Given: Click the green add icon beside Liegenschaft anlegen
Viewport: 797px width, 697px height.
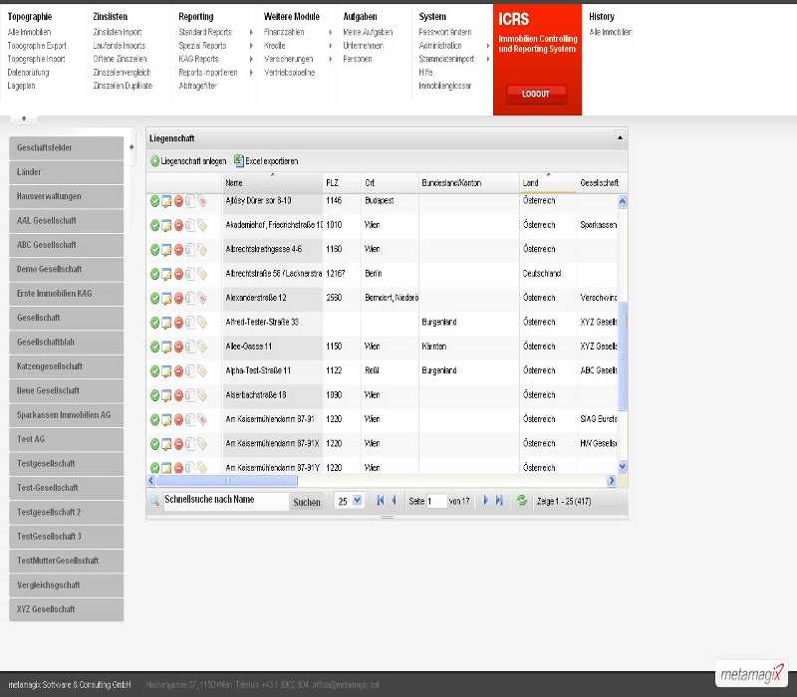Looking at the screenshot, I should pyautogui.click(x=155, y=161).
